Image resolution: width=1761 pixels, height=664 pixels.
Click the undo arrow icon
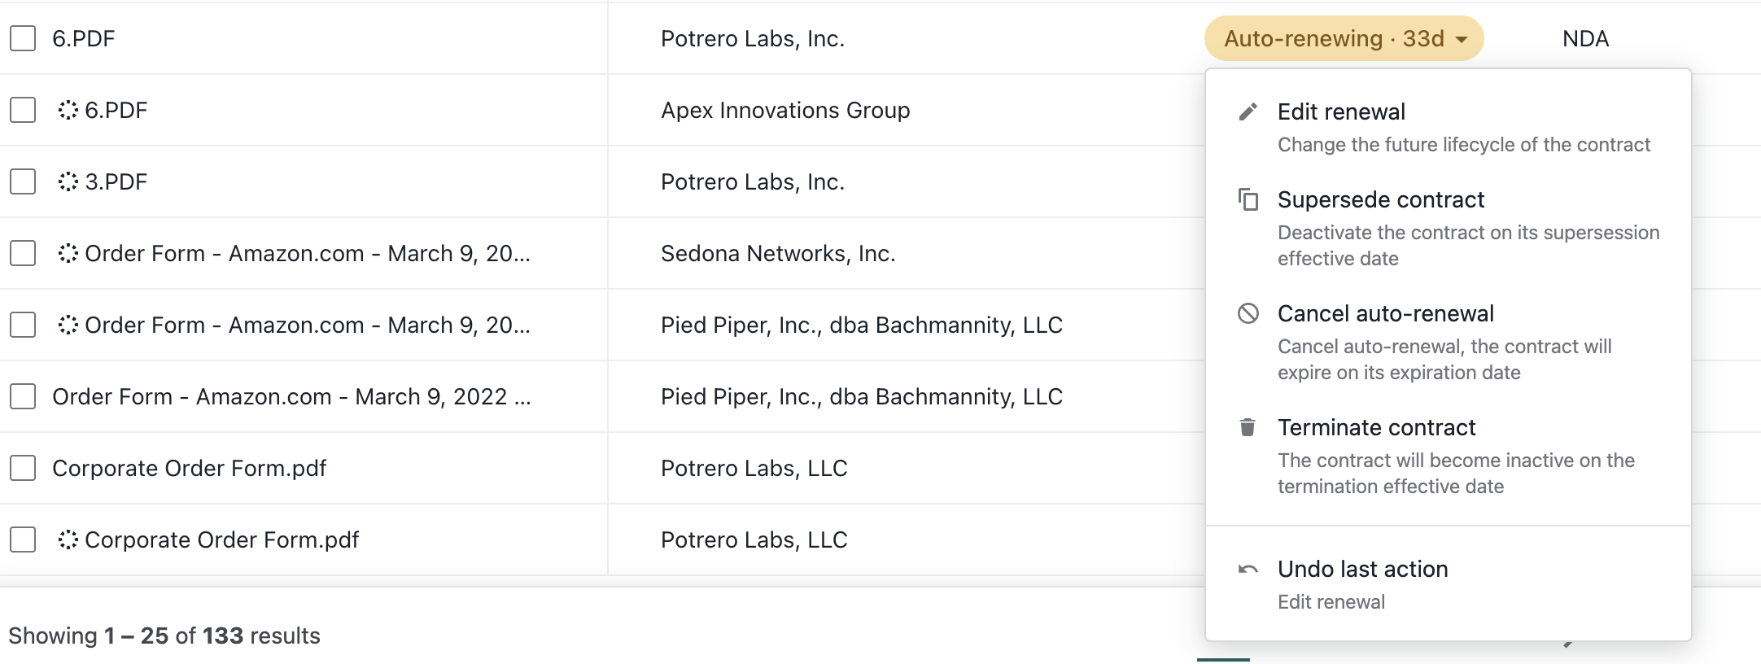pos(1248,569)
